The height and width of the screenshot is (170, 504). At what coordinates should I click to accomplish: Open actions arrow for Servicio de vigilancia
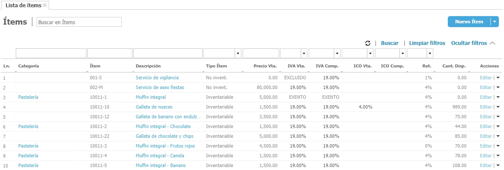point(498,78)
